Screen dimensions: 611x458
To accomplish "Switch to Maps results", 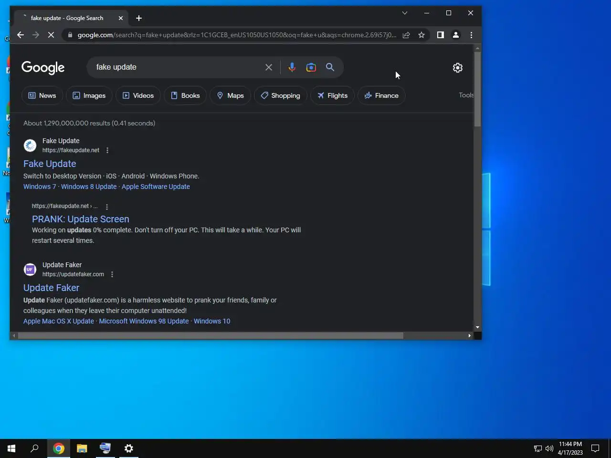I will tap(230, 95).
